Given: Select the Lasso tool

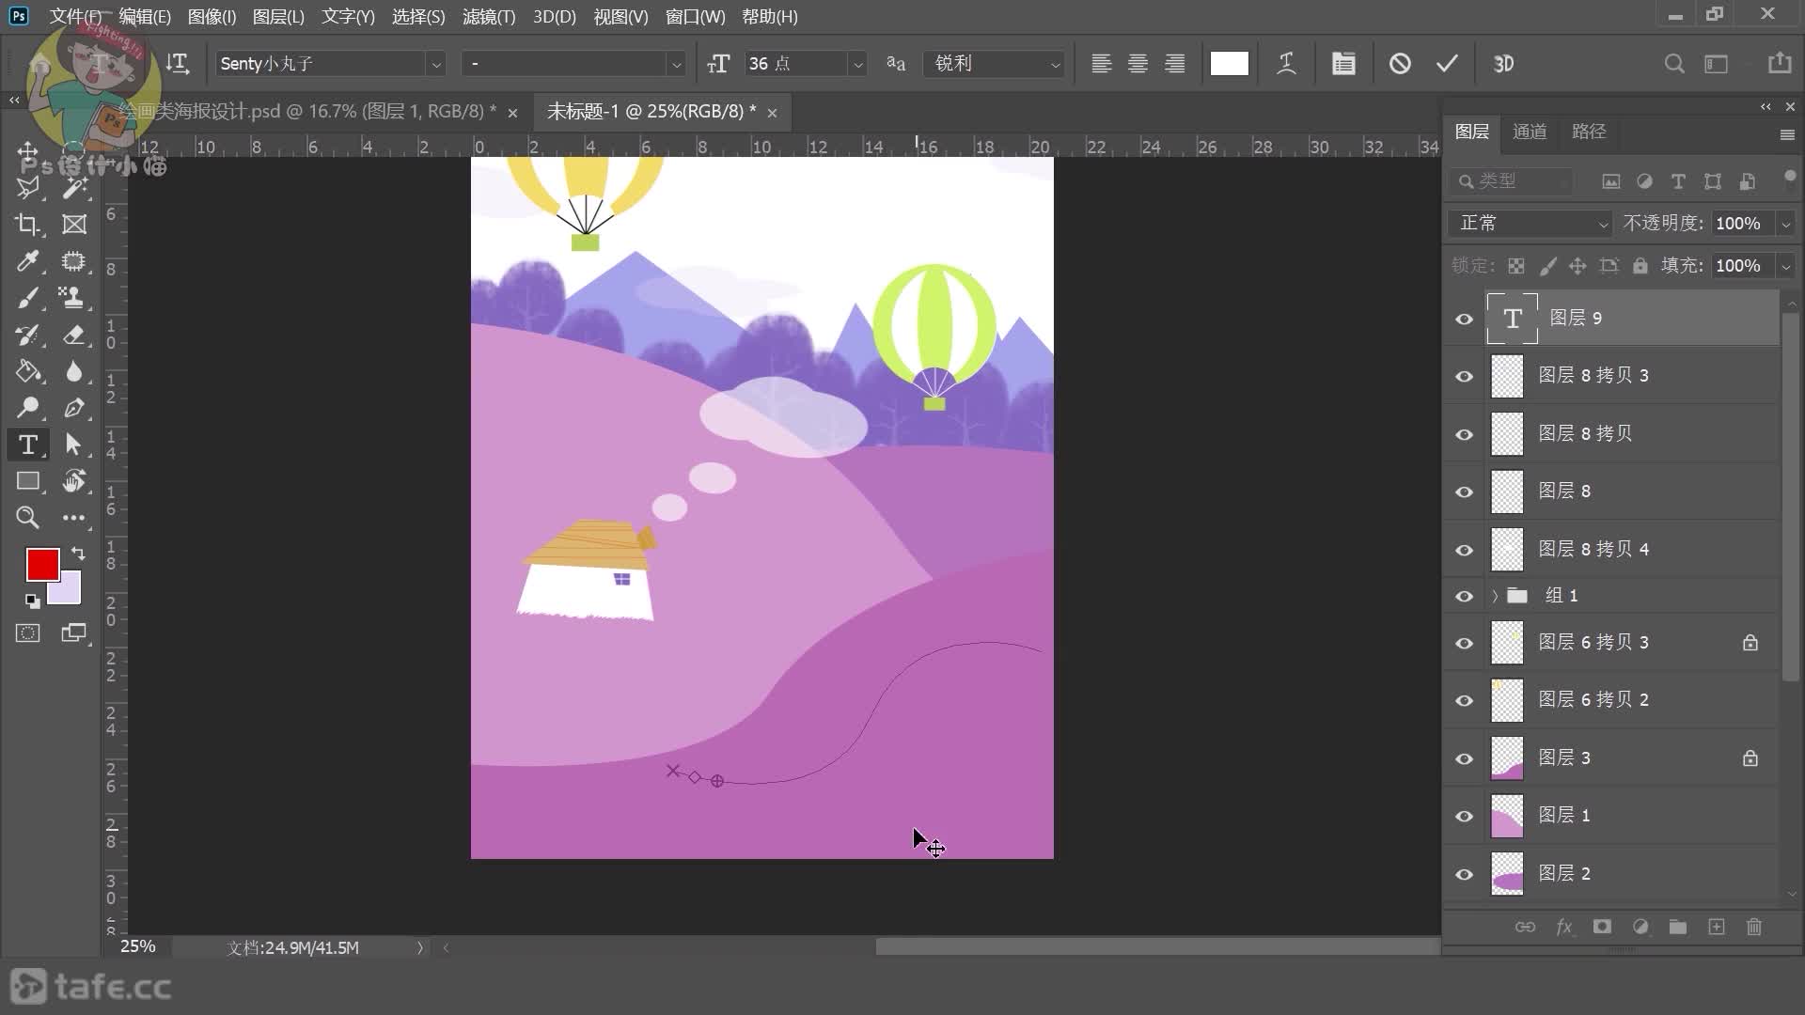Looking at the screenshot, I should tap(27, 188).
